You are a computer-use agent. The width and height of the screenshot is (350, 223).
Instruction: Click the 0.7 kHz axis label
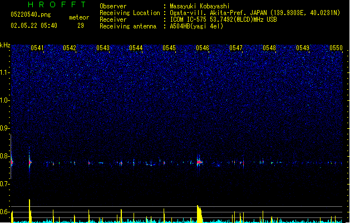[x=5, y=184]
